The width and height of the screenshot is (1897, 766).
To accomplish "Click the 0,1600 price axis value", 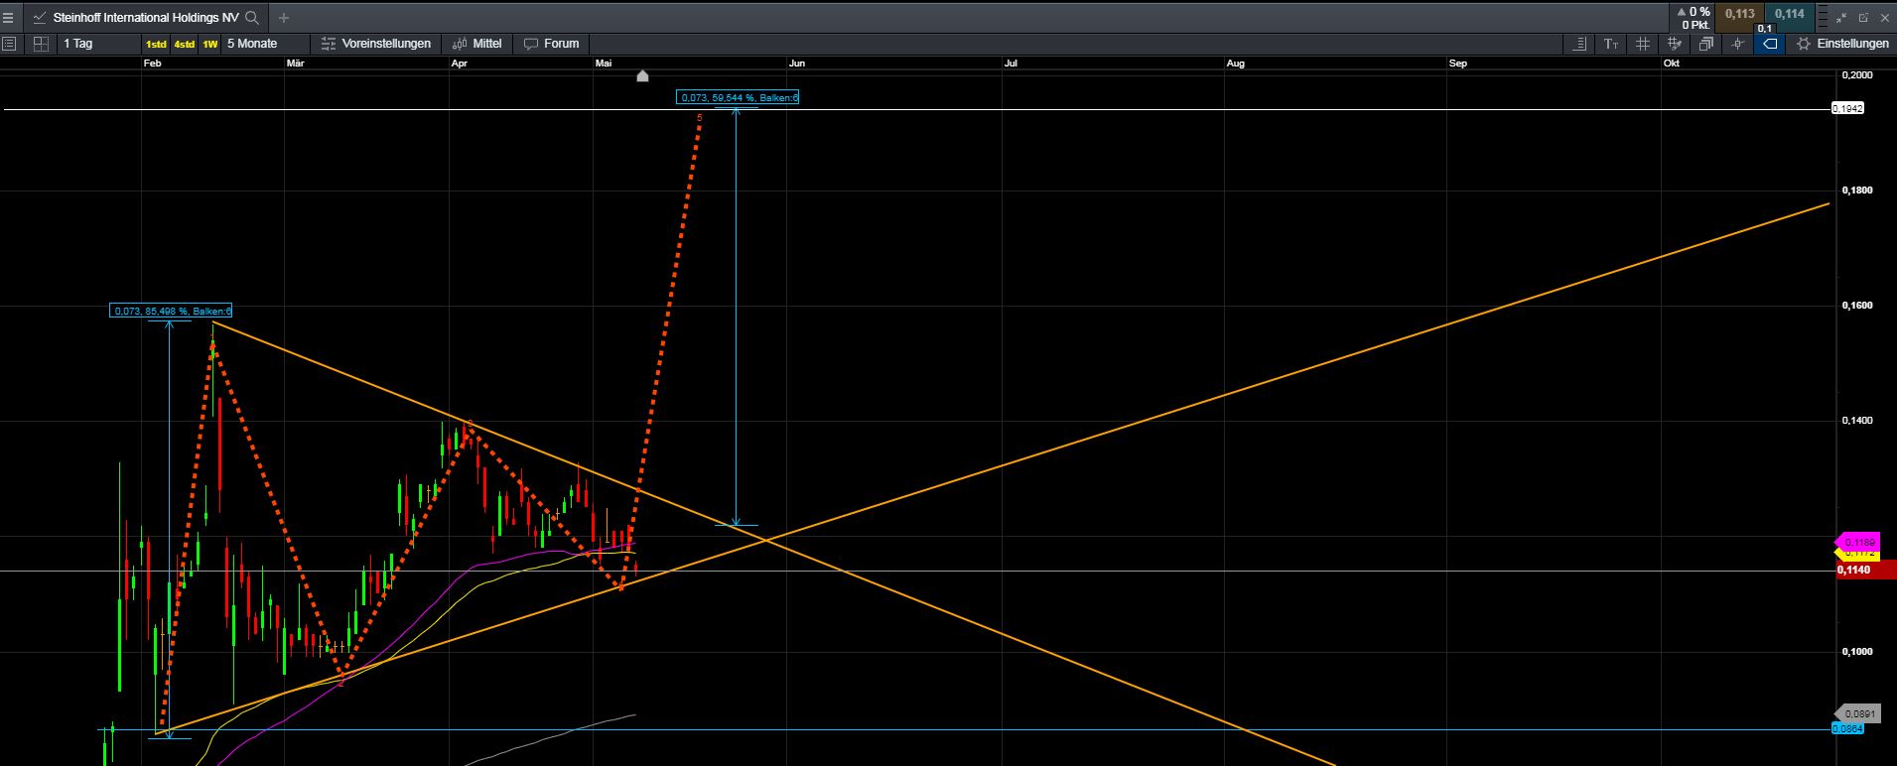I will point(1856,306).
